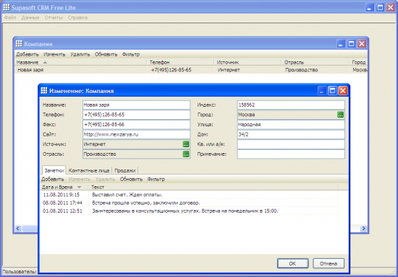Select the note dated 01.08.2011 12:51
This screenshot has height=277, width=398.
(190, 211)
